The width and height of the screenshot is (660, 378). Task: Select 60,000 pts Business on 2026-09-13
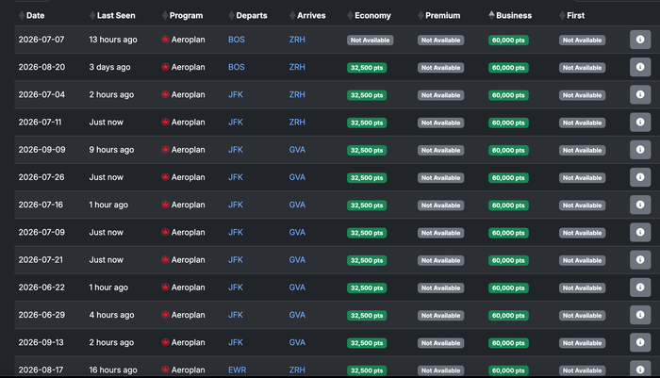click(x=508, y=343)
